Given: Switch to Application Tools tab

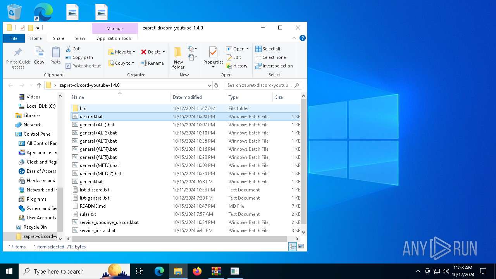Looking at the screenshot, I should 114,38.
